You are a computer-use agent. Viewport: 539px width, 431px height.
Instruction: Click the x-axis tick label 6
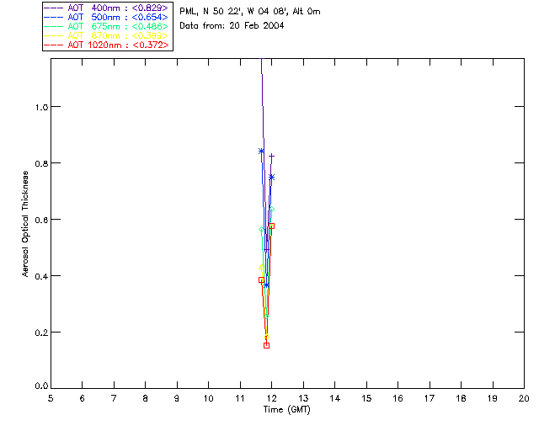[83, 398]
